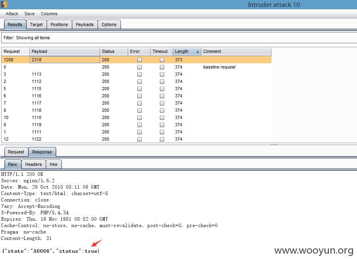Click the JSON response body text
Viewport: 357px width, 262px height.
pos(51,251)
